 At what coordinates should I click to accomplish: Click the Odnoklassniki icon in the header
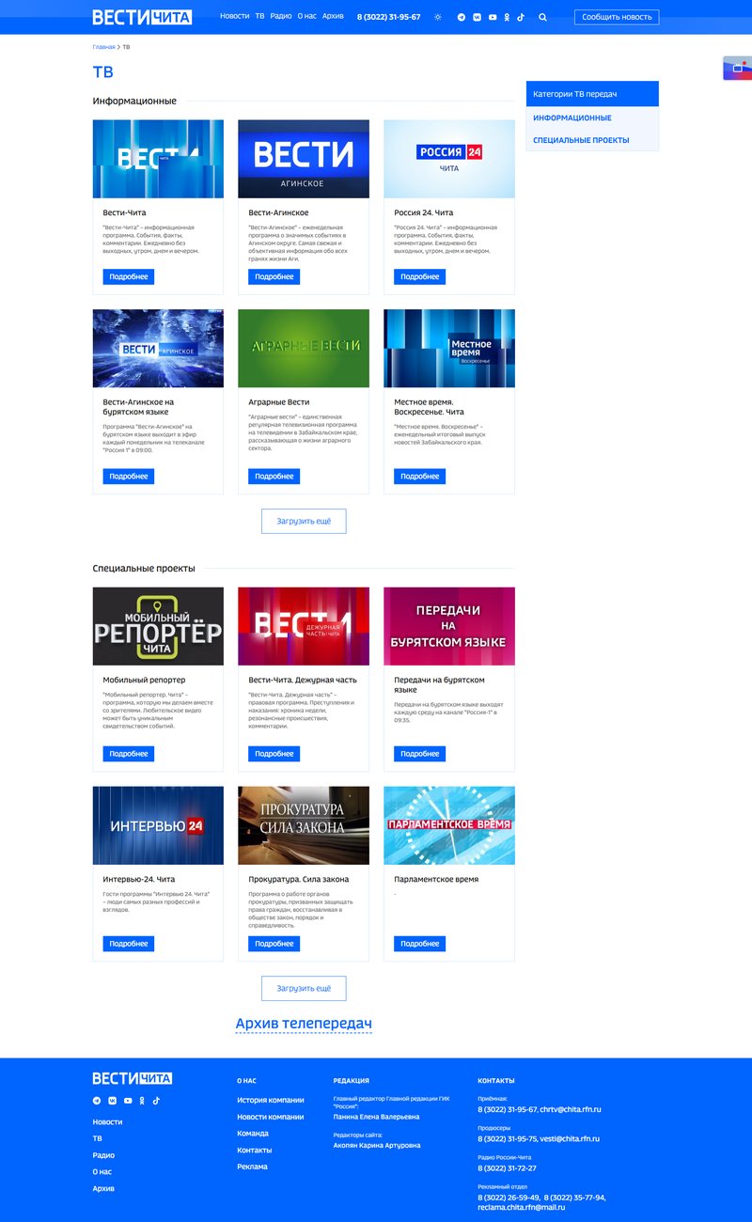pos(508,17)
